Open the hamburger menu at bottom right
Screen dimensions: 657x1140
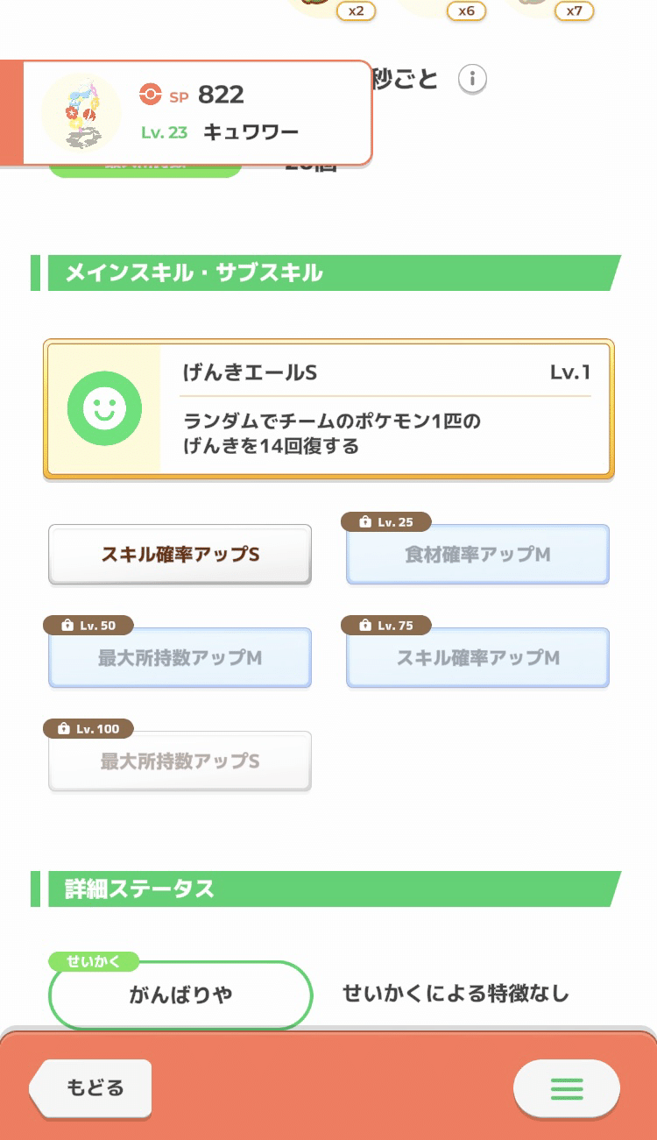567,1088
